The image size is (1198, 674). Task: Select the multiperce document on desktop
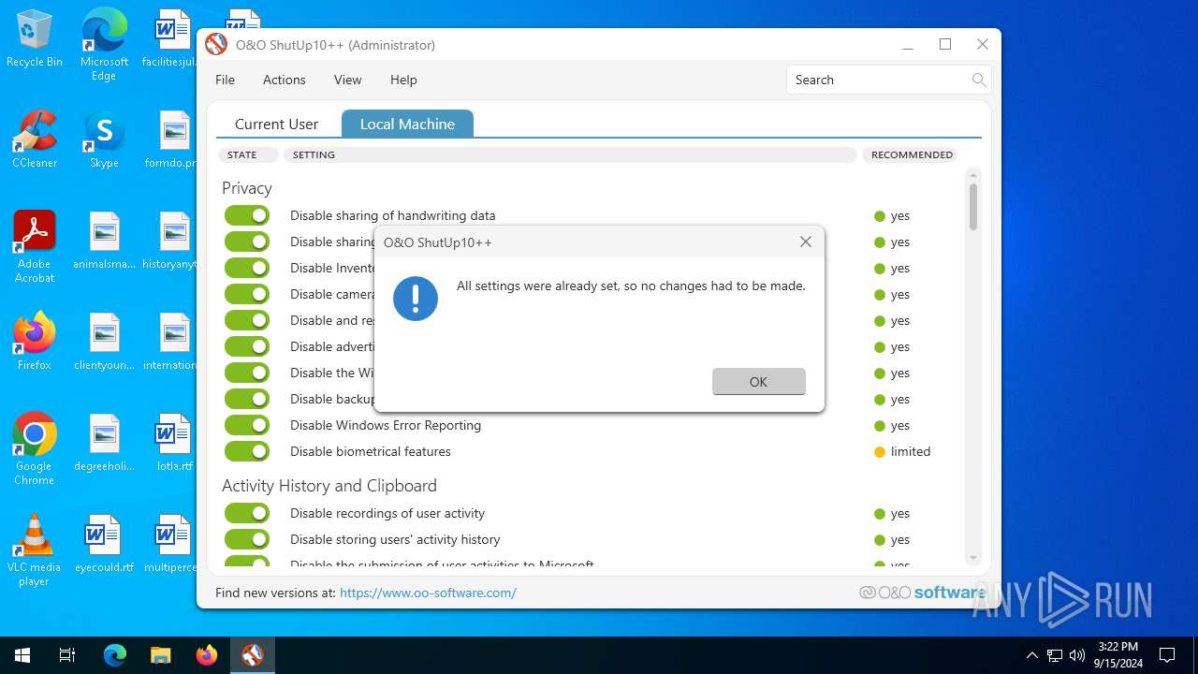point(170,544)
